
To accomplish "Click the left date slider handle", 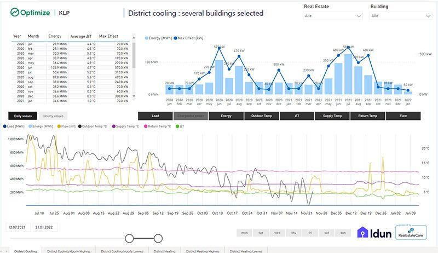I will tap(129, 238).
